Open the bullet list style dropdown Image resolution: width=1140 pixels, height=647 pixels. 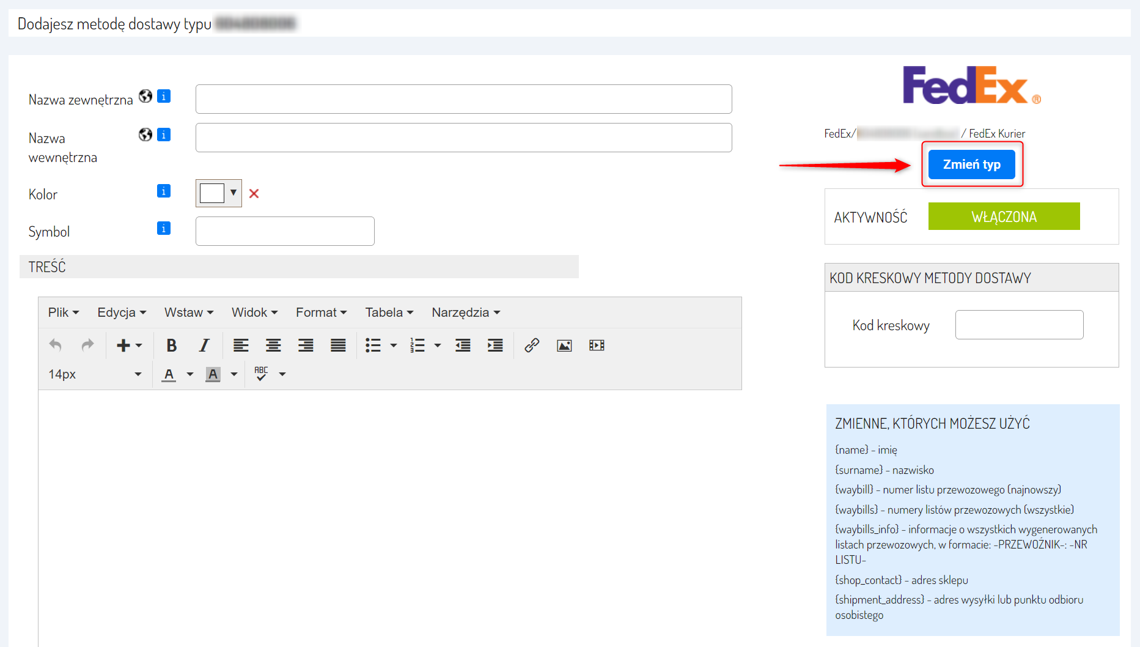point(394,346)
